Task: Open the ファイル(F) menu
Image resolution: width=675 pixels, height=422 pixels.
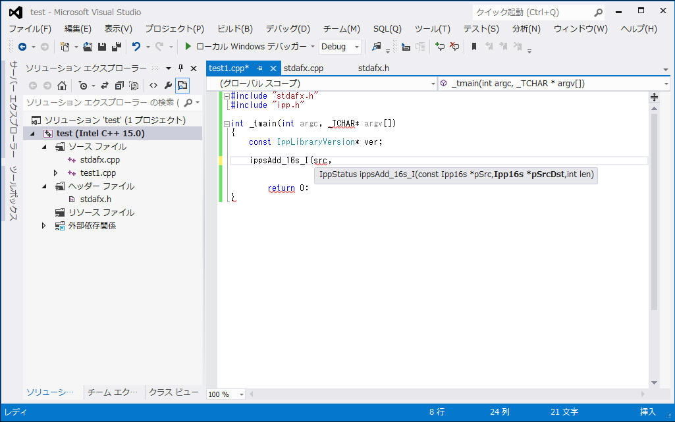Action: coord(30,29)
